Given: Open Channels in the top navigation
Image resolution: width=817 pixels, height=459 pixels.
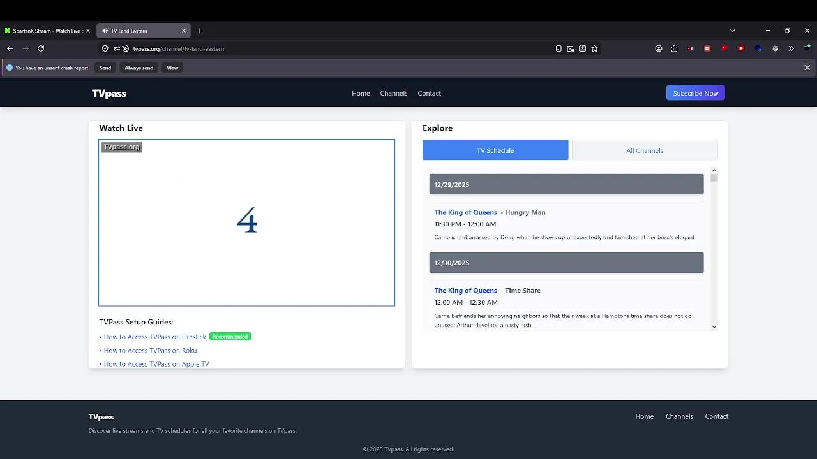Looking at the screenshot, I should (x=394, y=93).
